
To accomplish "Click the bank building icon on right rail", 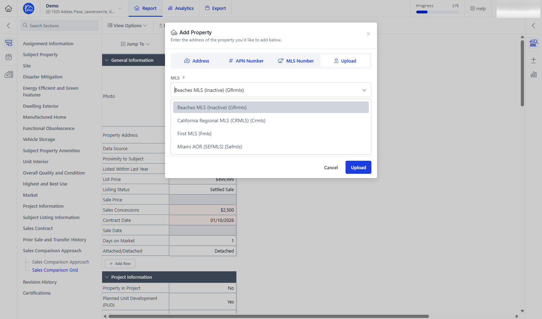I will [534, 43].
